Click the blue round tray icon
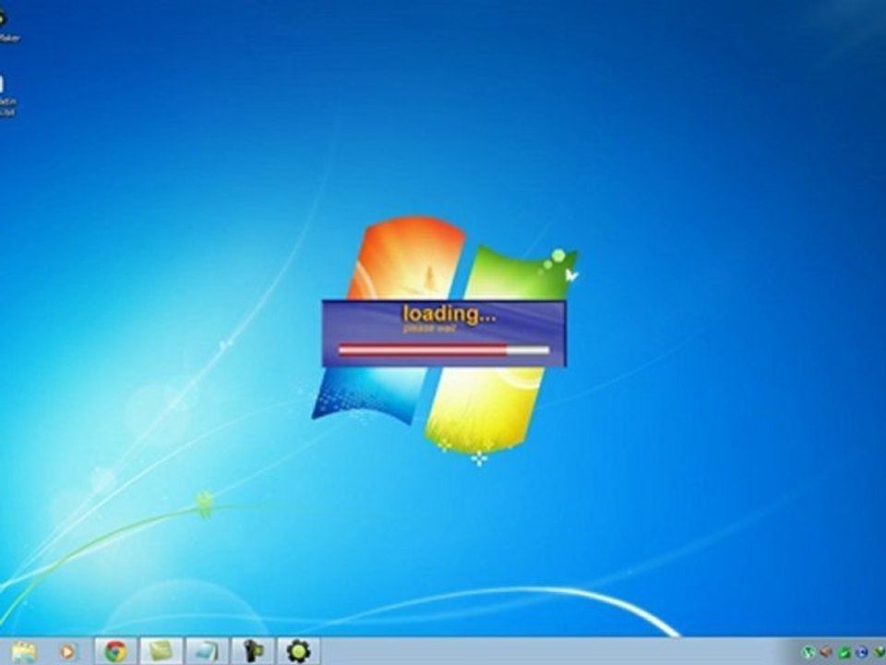886x665 pixels. [x=862, y=653]
